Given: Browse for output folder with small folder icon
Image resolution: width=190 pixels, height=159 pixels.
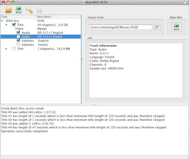Looking at the screenshot, I should pos(157,27).
